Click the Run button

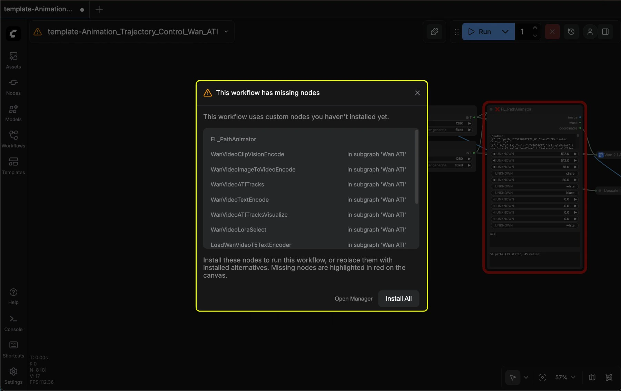480,32
